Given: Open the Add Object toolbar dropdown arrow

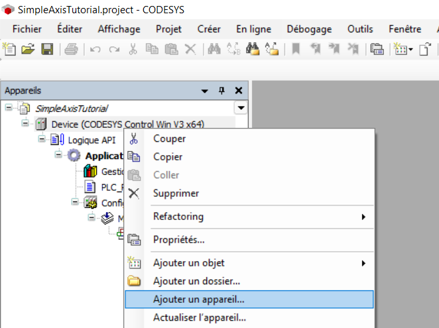Looking at the screenshot, I should (x=410, y=50).
